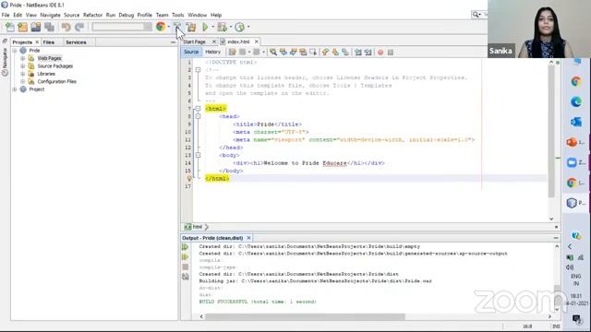Image resolution: width=591 pixels, height=332 pixels.
Task: Click the Find Previous Occurrence icon
Action: point(283,52)
